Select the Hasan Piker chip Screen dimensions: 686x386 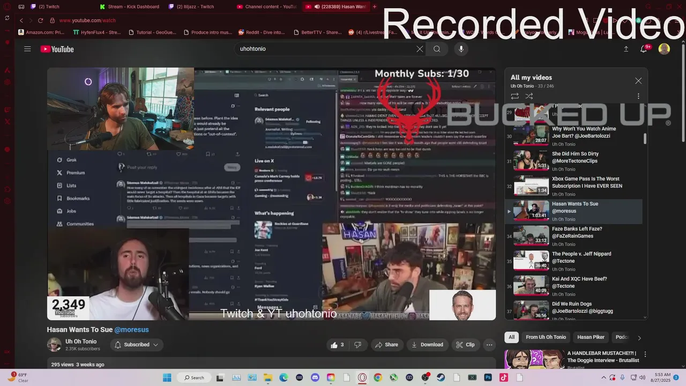[591, 337]
